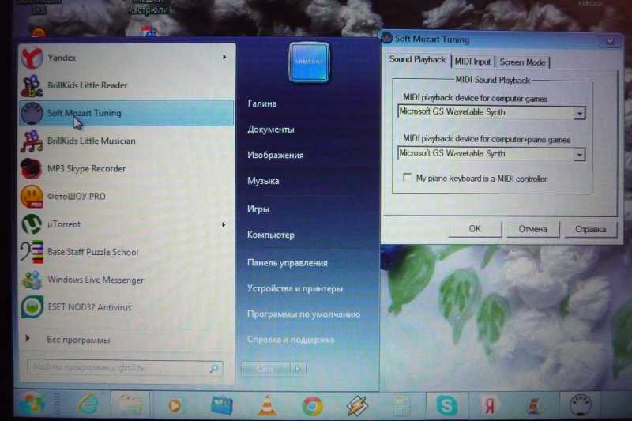Open Галина user folder

pos(261,103)
